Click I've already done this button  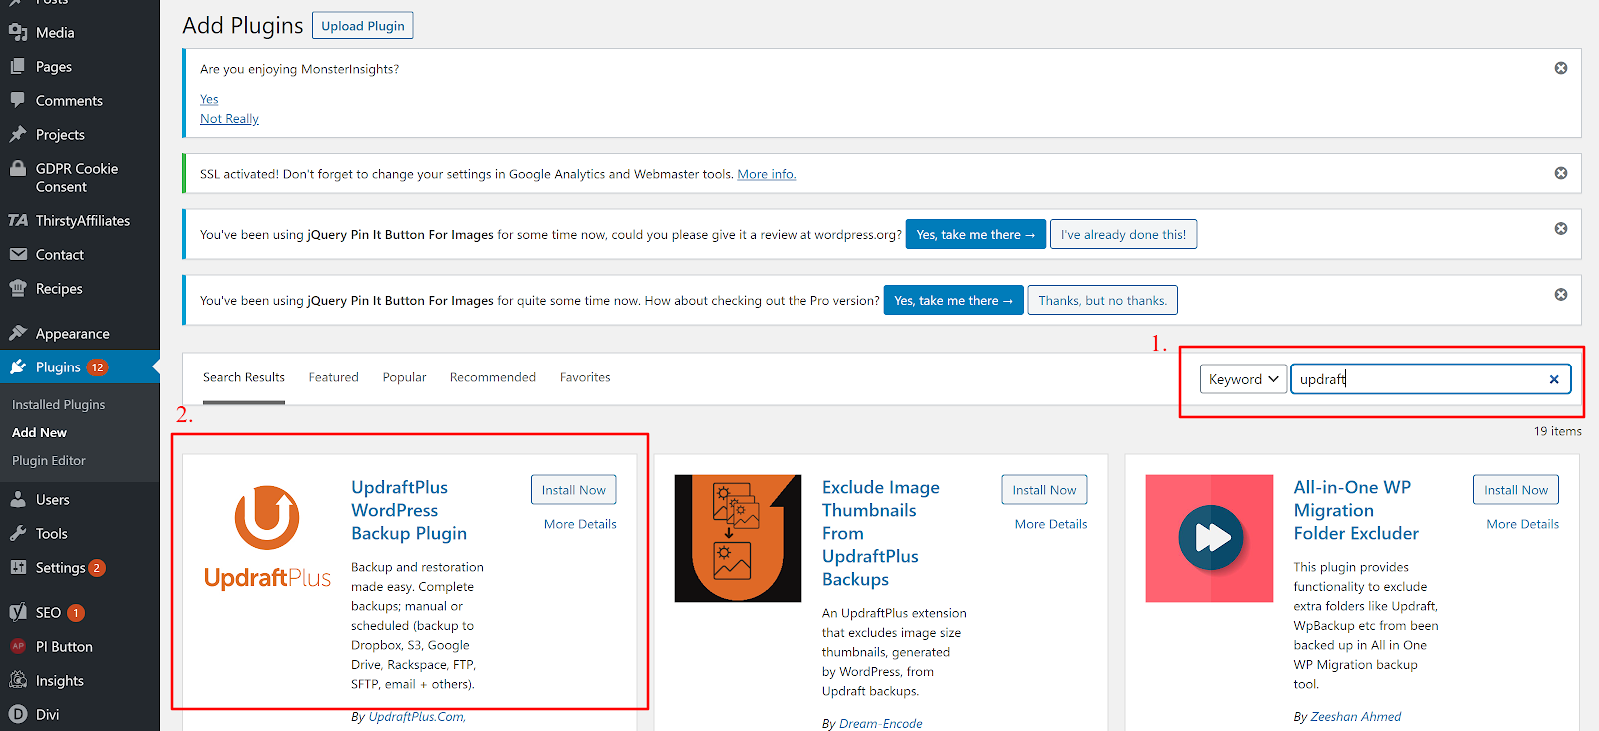1124,235
